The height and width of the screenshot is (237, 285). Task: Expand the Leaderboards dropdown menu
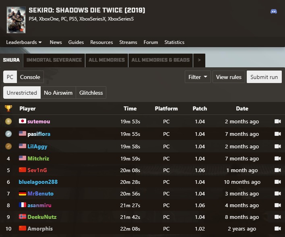[24, 42]
